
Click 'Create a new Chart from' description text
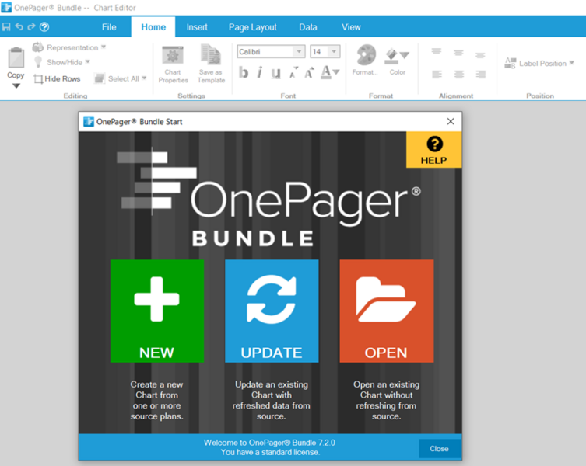(156, 390)
